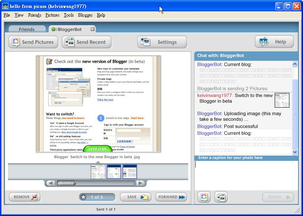Click the kelvinwang1977 chat message
Screen dimensions: 303x216
235,98
